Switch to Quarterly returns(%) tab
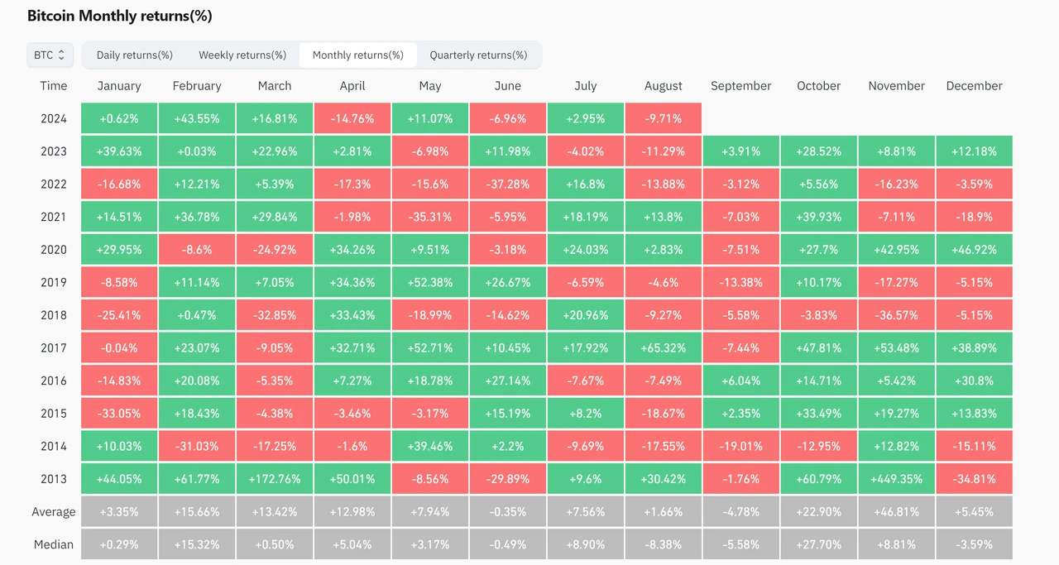This screenshot has height=565, width=1059. point(478,55)
